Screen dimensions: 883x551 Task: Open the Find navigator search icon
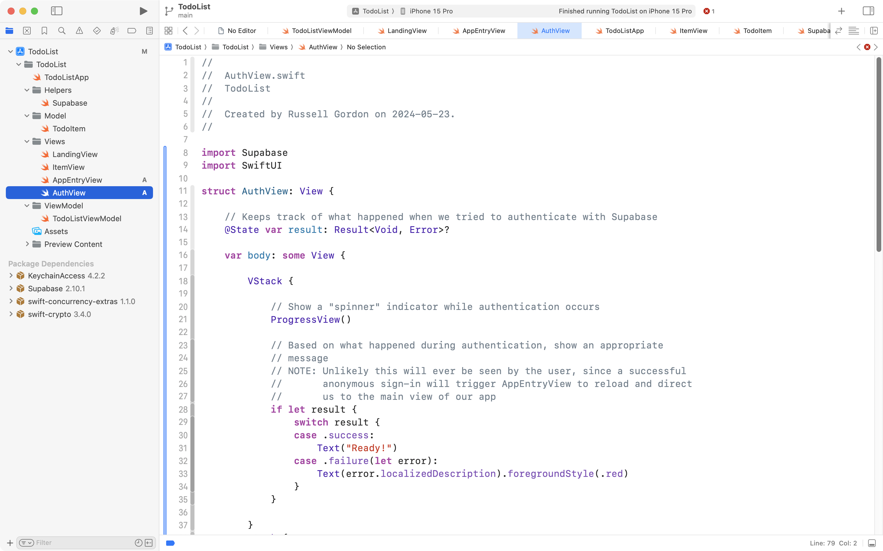pyautogui.click(x=62, y=31)
